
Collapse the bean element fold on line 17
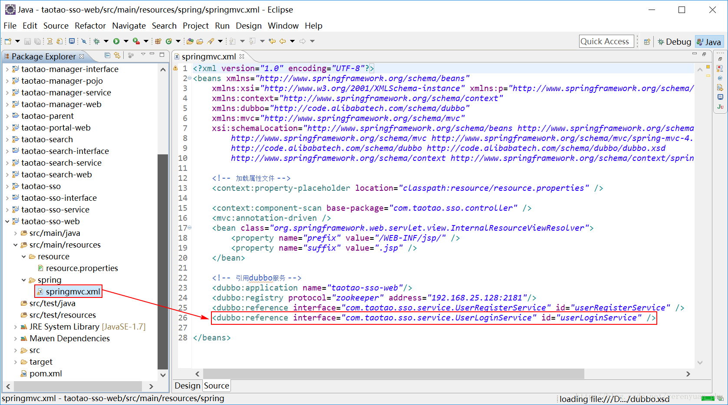[189, 228]
